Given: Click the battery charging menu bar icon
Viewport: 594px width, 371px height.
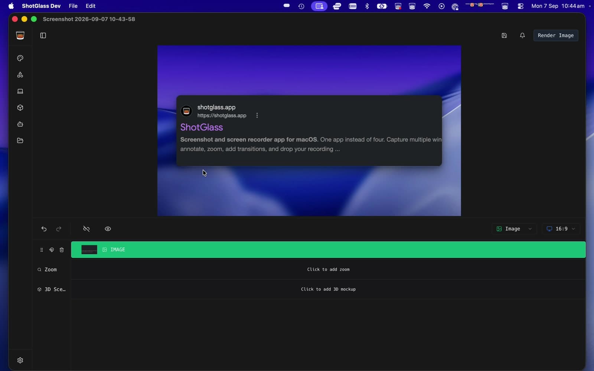Looking at the screenshot, I should 382,6.
